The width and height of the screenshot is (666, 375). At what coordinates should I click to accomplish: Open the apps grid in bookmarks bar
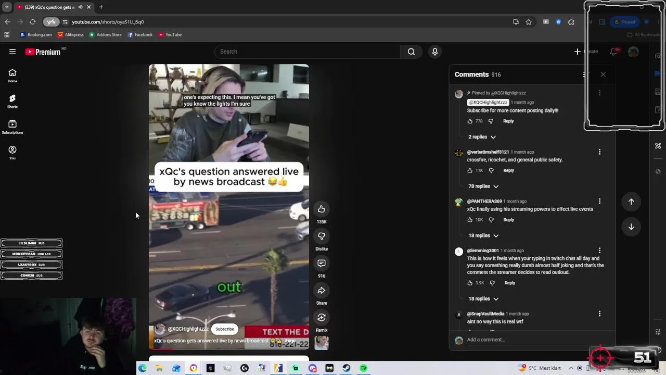[x=7, y=35]
